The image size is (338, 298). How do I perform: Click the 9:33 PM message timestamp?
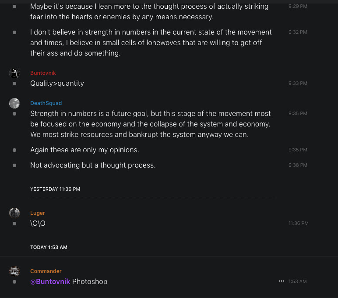coord(298,83)
